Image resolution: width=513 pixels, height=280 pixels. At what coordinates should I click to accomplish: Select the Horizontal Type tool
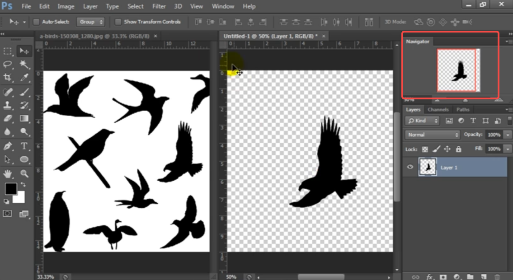[24, 146]
